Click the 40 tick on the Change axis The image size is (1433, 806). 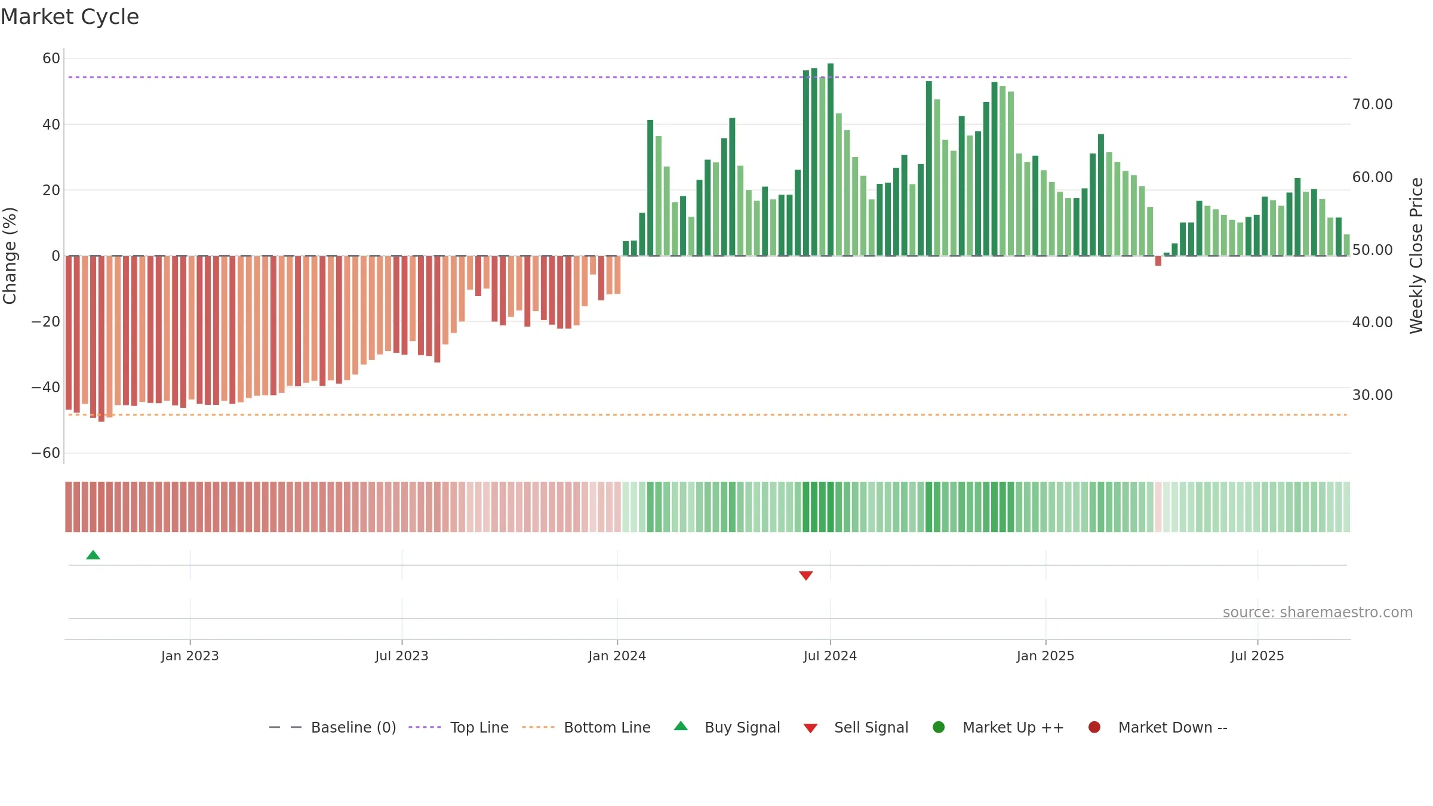[x=51, y=124]
